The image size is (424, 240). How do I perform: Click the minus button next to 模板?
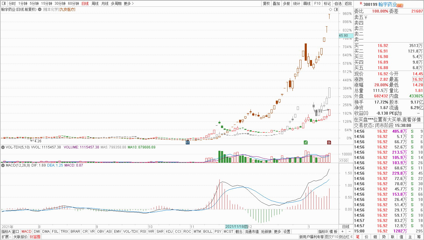click(350, 232)
